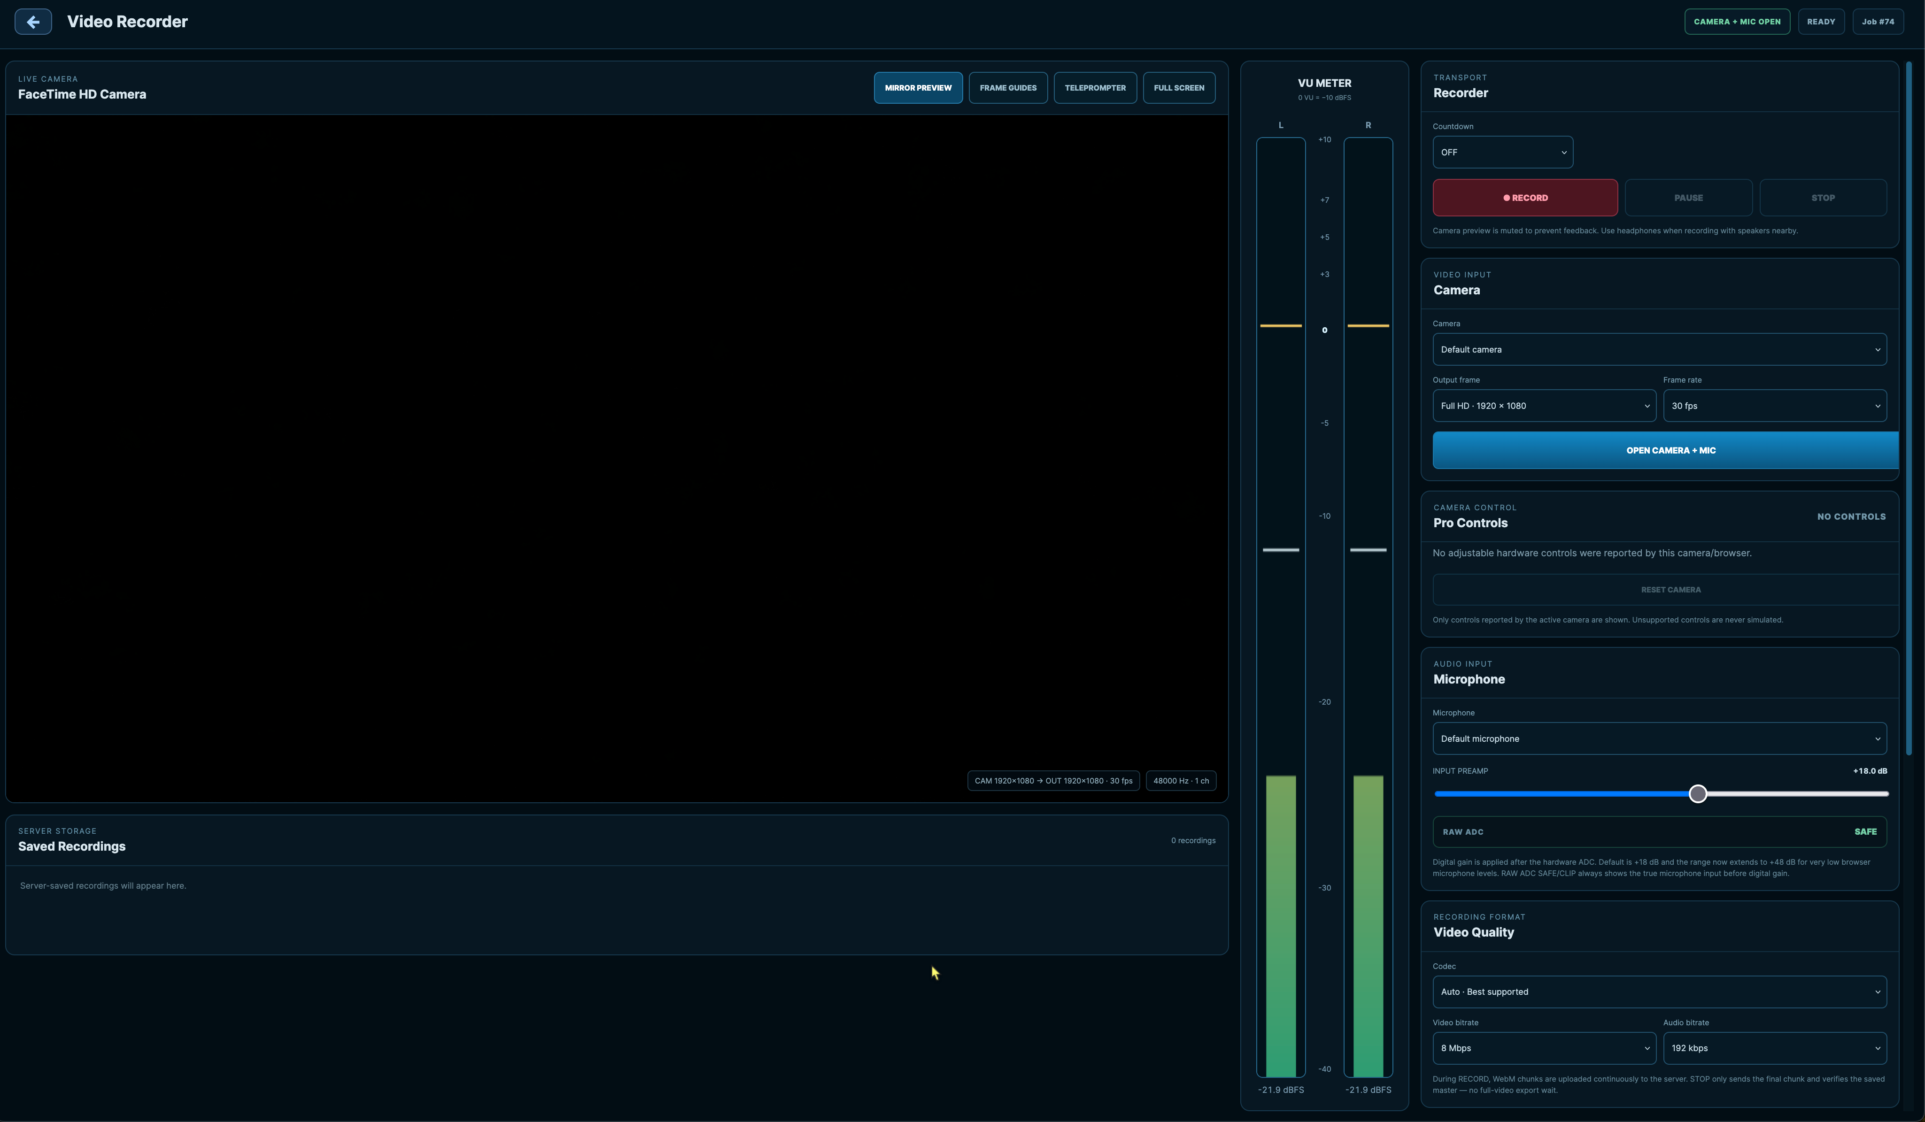Open the Output frame dropdown
Screen dimensions: 1925x1122
[x=1544, y=406]
